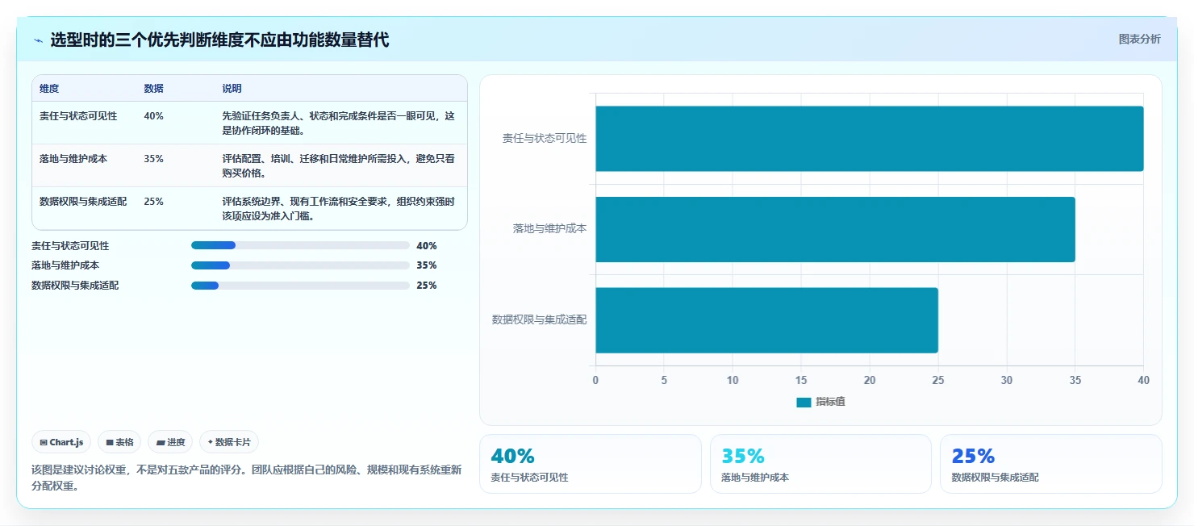
Task: Click the 数据权限与集成适配 chart bar
Action: click(x=767, y=320)
